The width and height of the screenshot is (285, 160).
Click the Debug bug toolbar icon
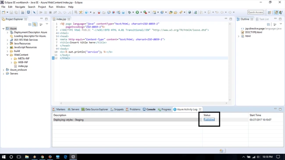(129, 12)
